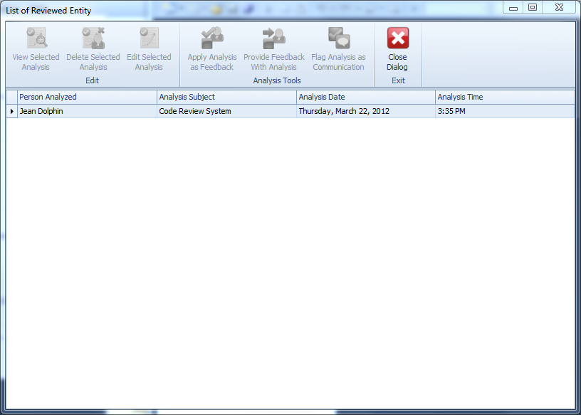581x415 pixels.
Task: Maximize the List of Reviewed Entity window
Action: point(533,7)
